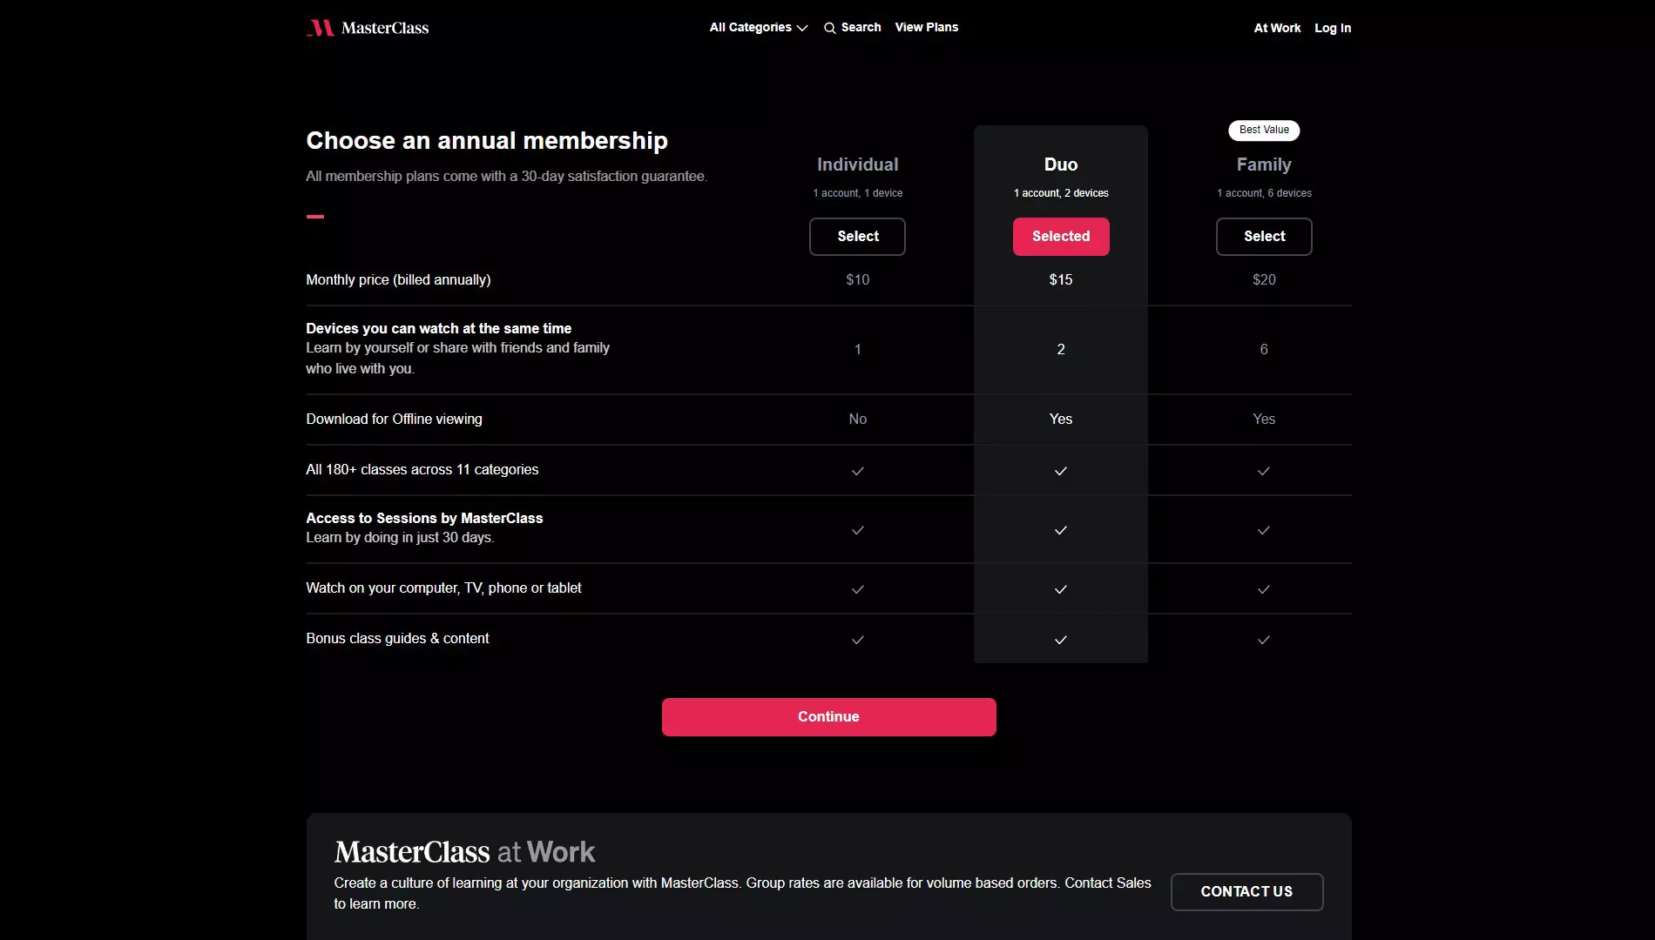Click 'Yes' for Family offline download

[x=1264, y=419]
